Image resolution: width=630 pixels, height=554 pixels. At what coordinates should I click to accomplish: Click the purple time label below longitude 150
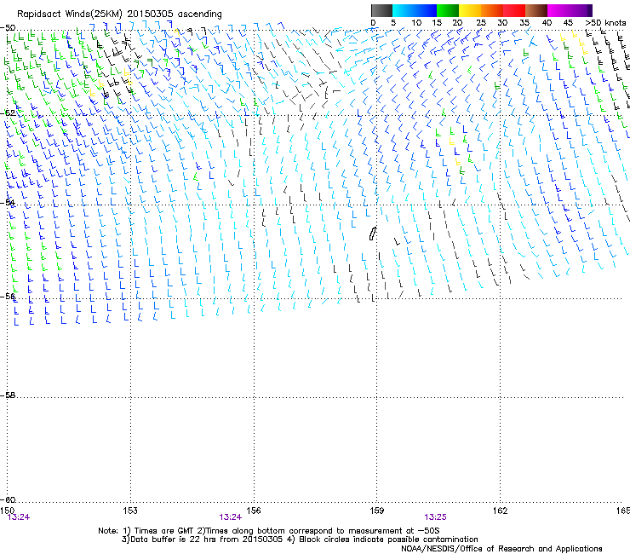click(19, 517)
